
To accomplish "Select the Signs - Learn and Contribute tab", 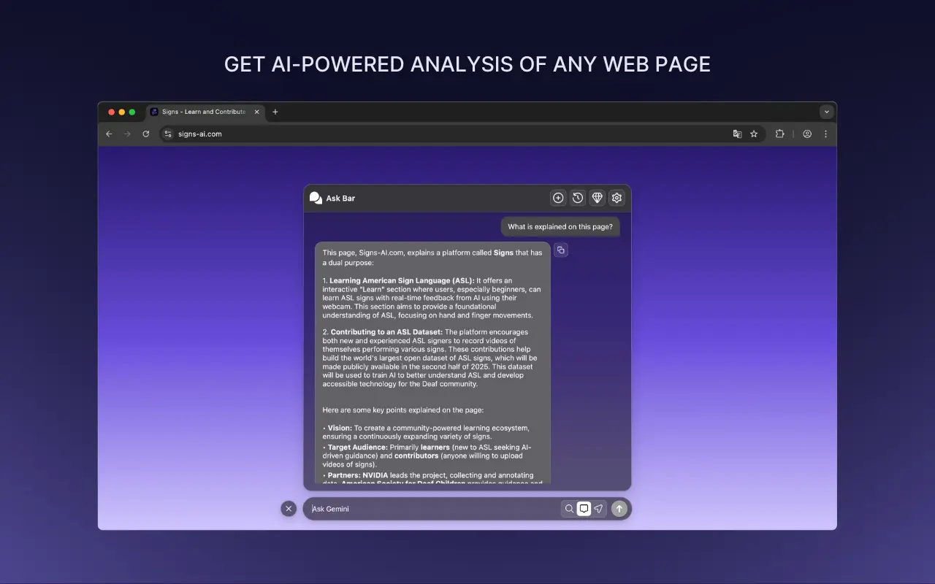I will [x=205, y=112].
